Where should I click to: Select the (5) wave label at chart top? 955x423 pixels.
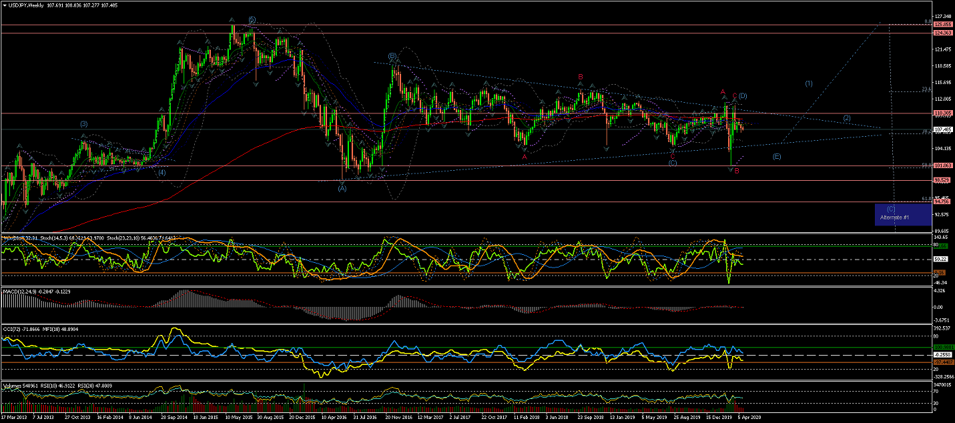tap(251, 19)
